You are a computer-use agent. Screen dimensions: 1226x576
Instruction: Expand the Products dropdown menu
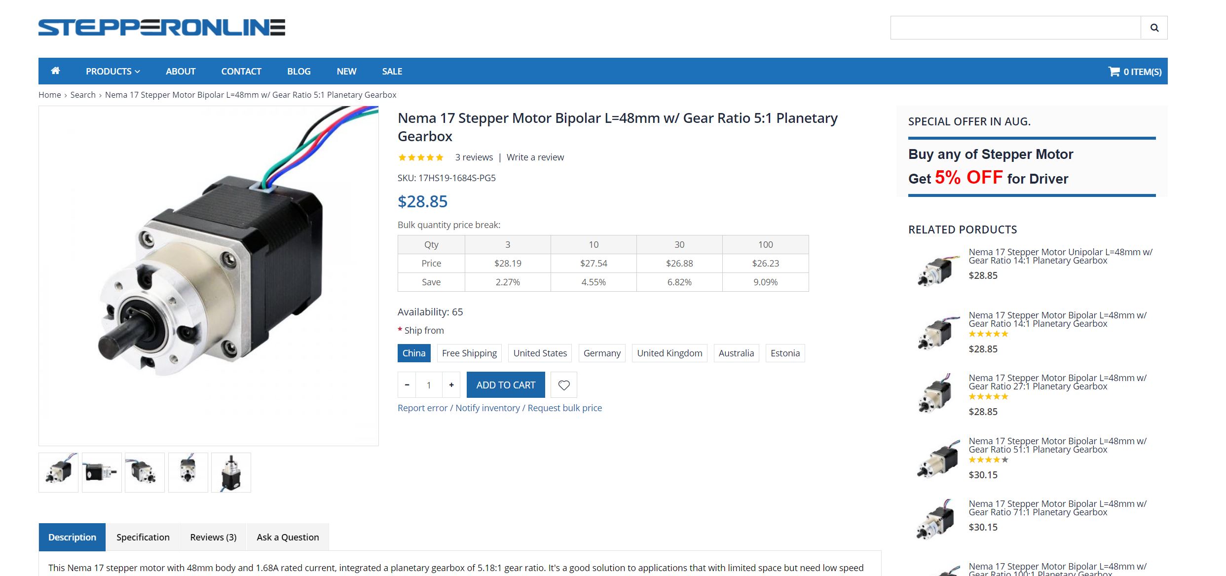click(112, 72)
